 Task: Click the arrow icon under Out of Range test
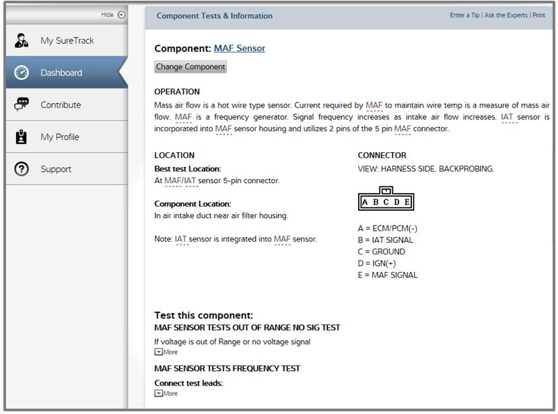click(x=158, y=352)
